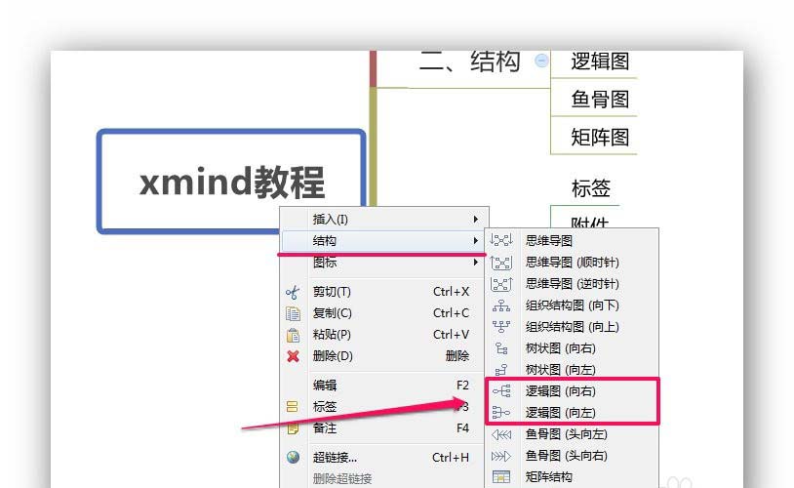
Task: Expand the 图标 submenu arrow
Action: pyautogui.click(x=475, y=262)
